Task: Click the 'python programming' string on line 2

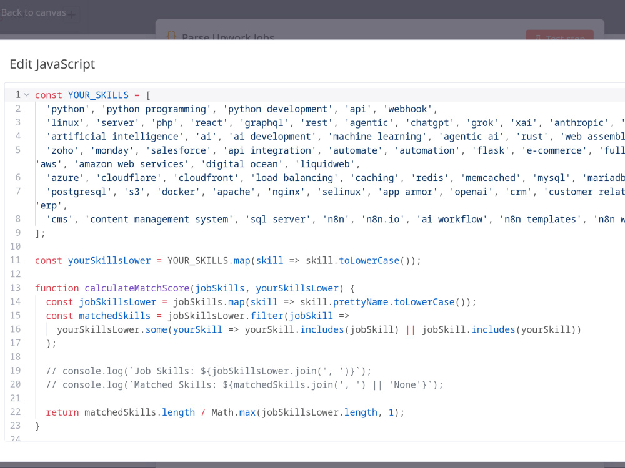Action: tap(156, 109)
